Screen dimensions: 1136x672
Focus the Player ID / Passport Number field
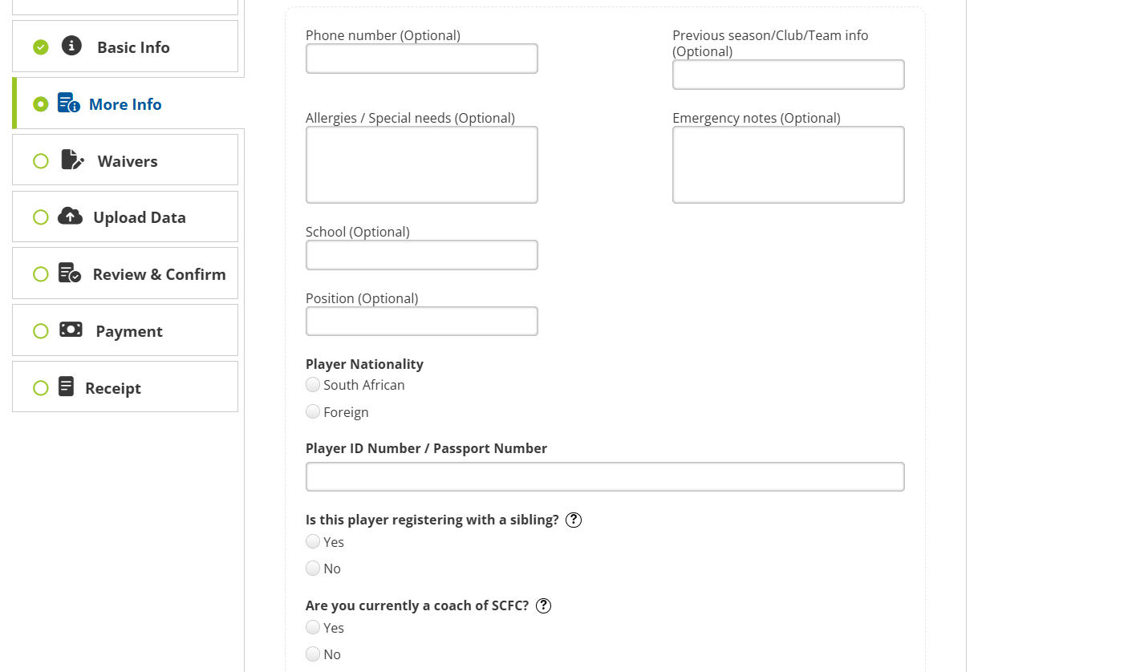coord(605,476)
